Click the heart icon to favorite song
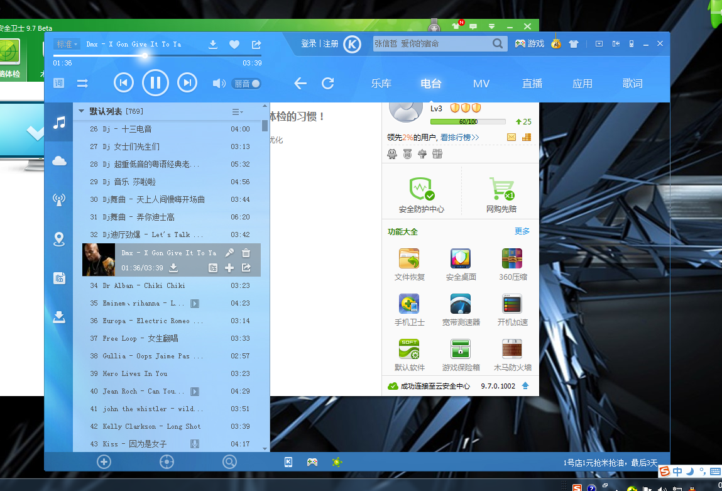This screenshot has width=722, height=491. click(234, 44)
